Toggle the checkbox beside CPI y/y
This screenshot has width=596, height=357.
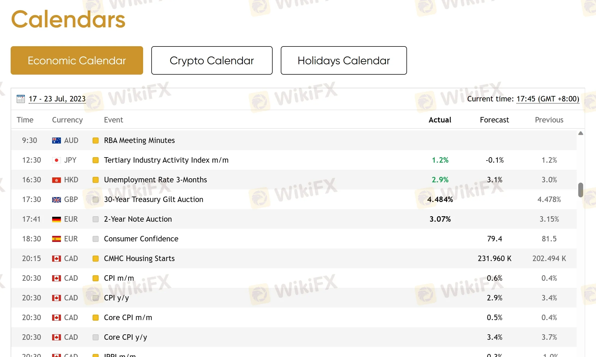pyautogui.click(x=96, y=298)
